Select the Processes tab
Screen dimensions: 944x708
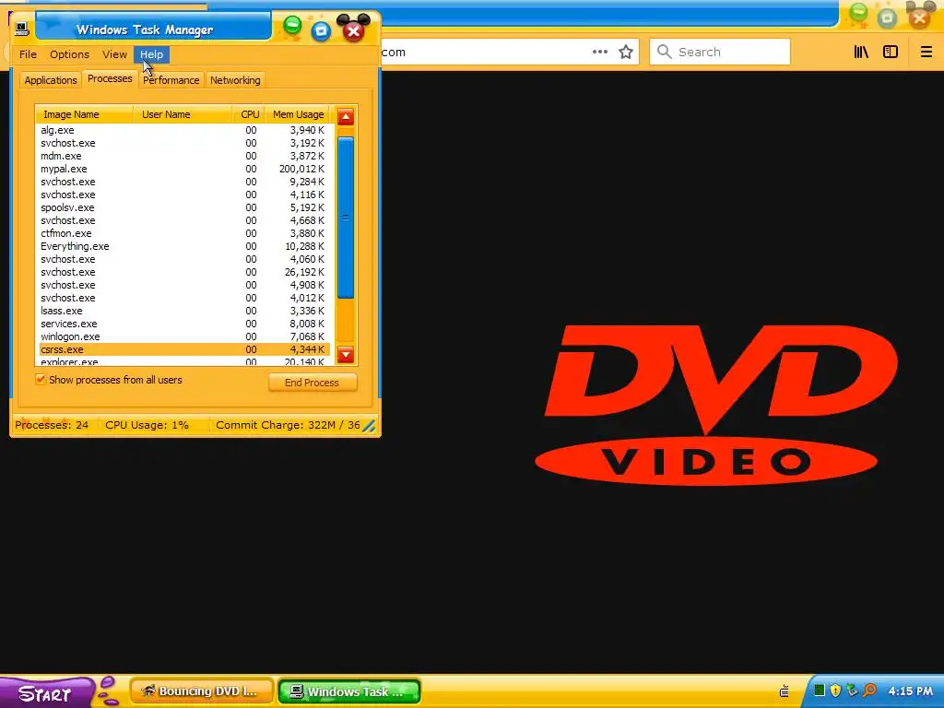pos(110,79)
